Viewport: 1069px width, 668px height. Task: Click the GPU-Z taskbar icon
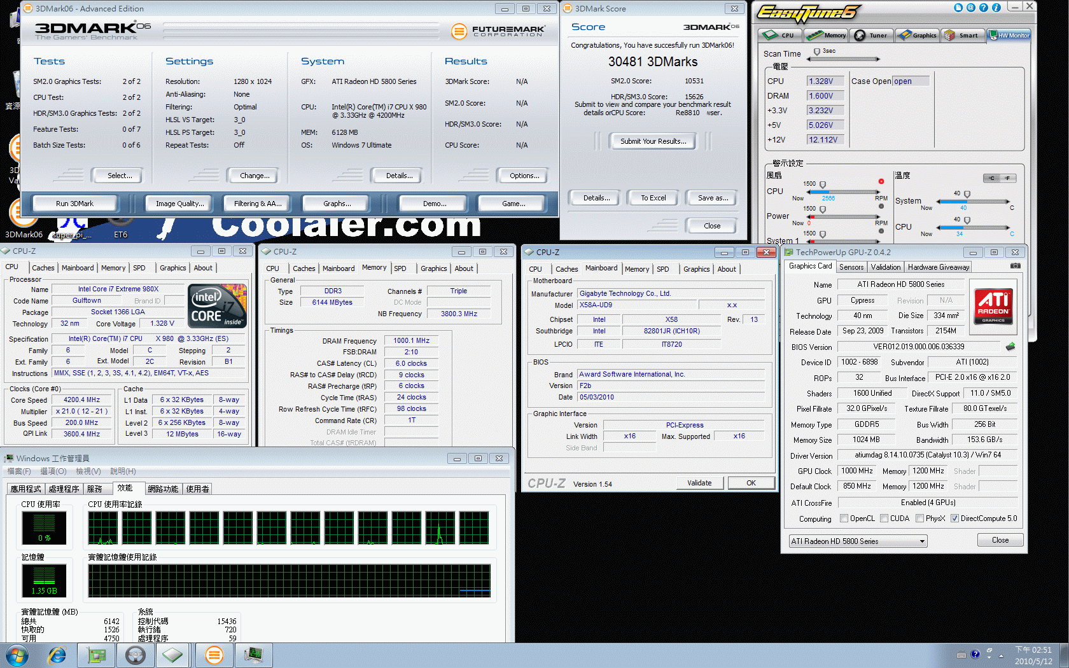click(96, 655)
